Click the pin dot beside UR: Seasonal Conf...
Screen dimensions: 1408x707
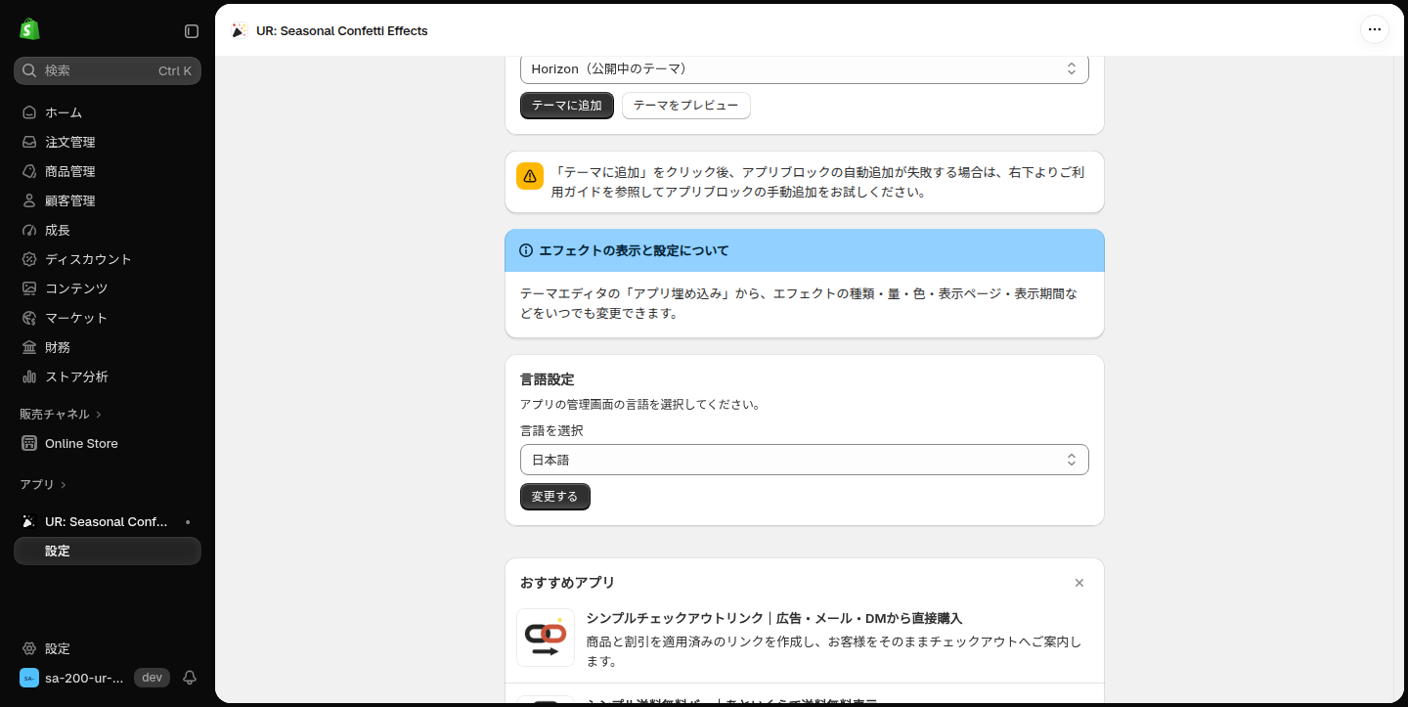coord(188,522)
